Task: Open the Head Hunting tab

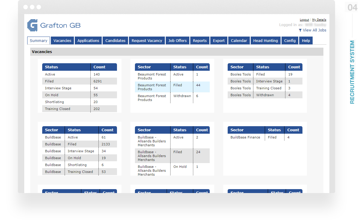Action: [x=266, y=41]
